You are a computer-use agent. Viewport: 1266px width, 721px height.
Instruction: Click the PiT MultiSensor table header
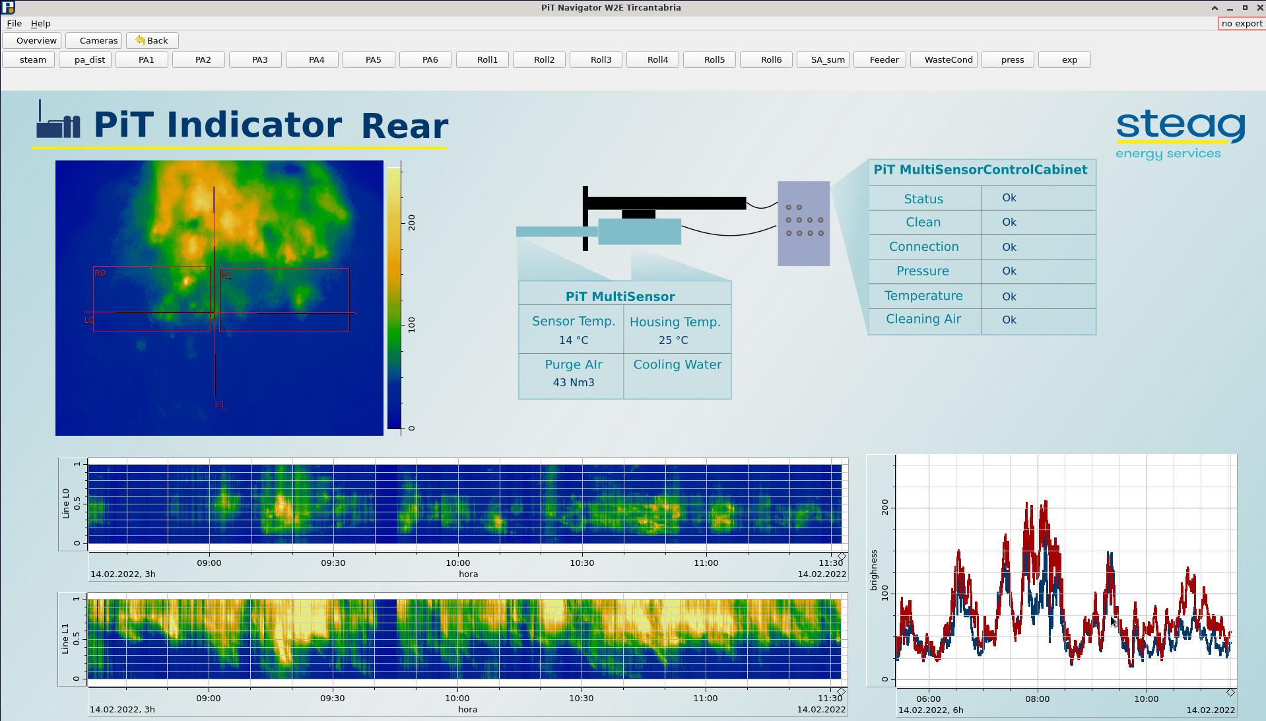tap(620, 297)
